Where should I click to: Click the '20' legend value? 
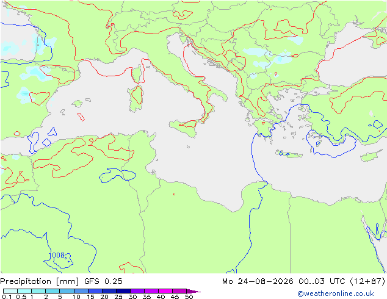[104, 297]
